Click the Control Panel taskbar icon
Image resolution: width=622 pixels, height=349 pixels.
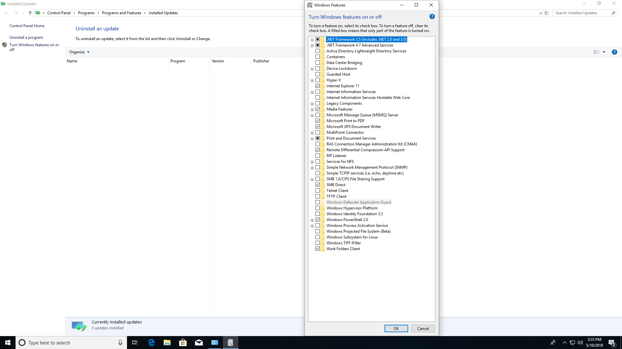tap(215, 343)
